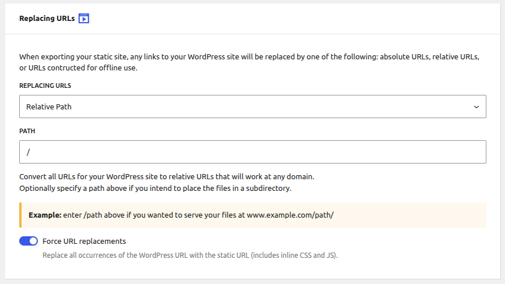Viewport: 505px width, 284px height.
Task: Click the empty right end of the PATH input
Action: (x=454, y=152)
